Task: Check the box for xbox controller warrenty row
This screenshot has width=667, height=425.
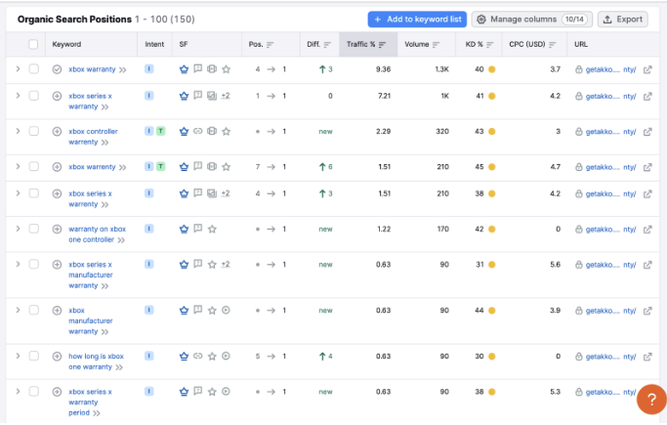Action: (33, 131)
